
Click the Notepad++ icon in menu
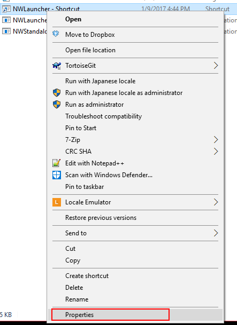[x=57, y=163]
